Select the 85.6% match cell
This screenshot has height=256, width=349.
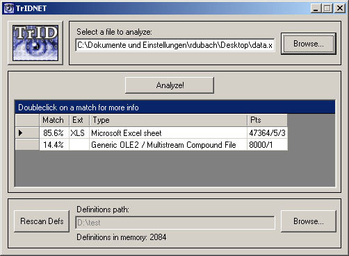[x=54, y=133]
